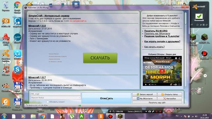Click the SimpleCraft - Интересный сервер heading
This screenshot has height=119, width=212.
(x=49, y=16)
